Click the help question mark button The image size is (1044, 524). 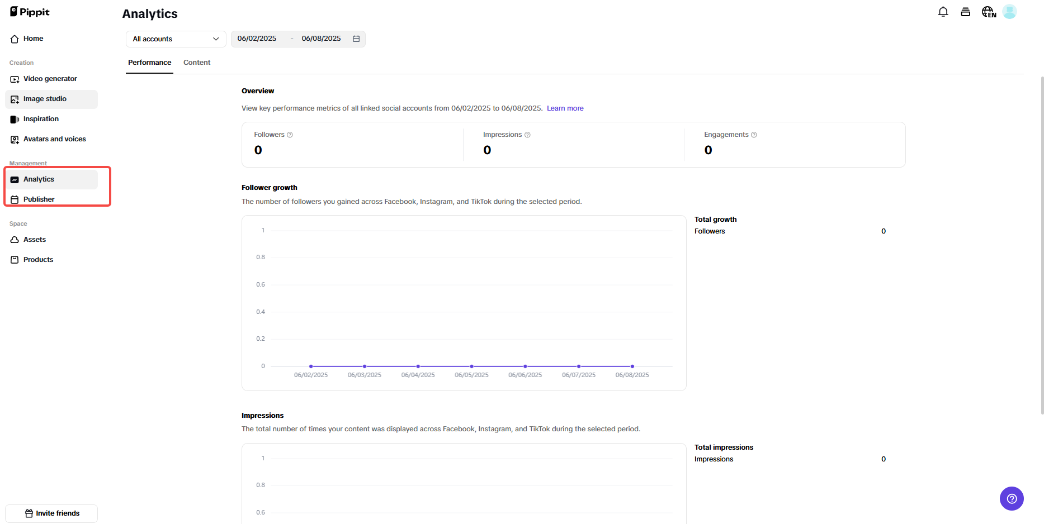(1012, 498)
